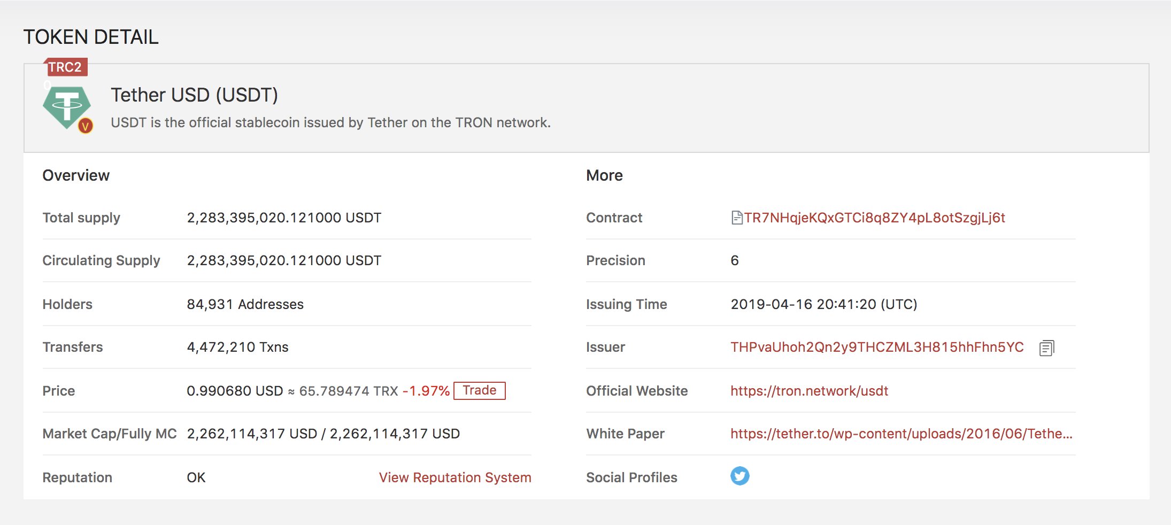Click the 84,931 Addresses holders value
This screenshot has height=525, width=1171.
(x=245, y=304)
